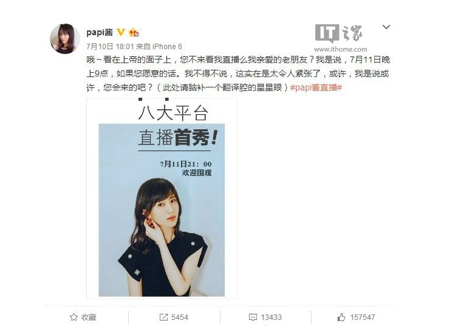Open the 5454 reposts count
Viewport: 461px width, 329px height.
coord(180,317)
